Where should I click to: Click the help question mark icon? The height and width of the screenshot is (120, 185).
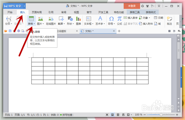pos(152,6)
